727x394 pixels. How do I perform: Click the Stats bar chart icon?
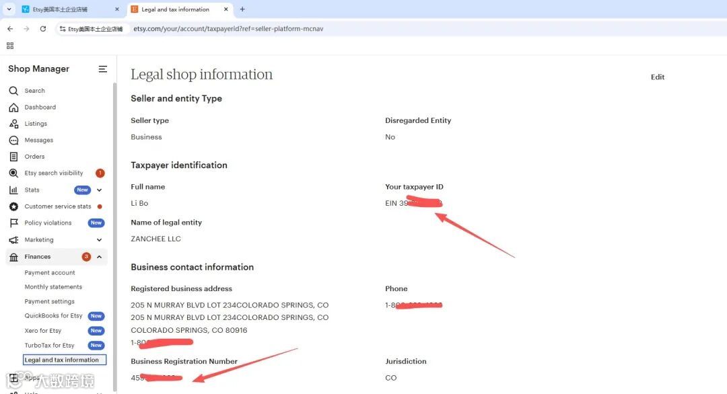13,190
